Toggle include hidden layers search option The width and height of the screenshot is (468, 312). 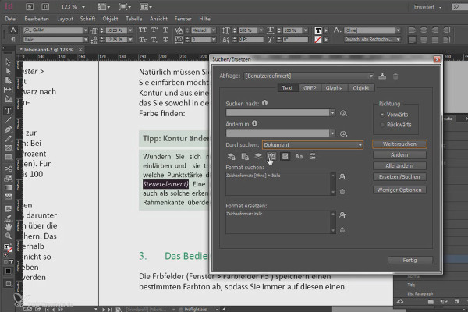(258, 156)
